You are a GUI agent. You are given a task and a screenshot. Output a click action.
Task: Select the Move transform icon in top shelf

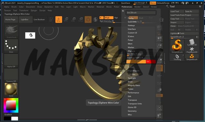(x=66, y=19)
